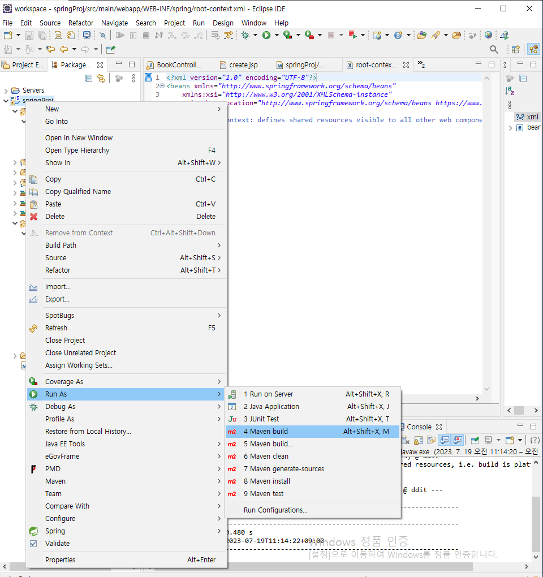Open Run button dropdown arrow

(x=277, y=35)
